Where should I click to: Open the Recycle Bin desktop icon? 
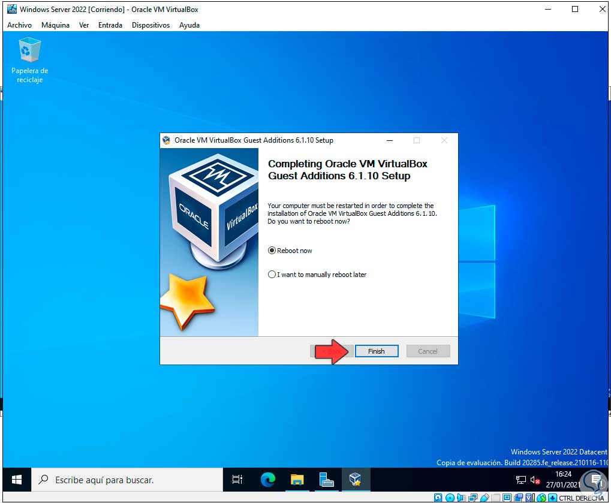click(x=29, y=61)
